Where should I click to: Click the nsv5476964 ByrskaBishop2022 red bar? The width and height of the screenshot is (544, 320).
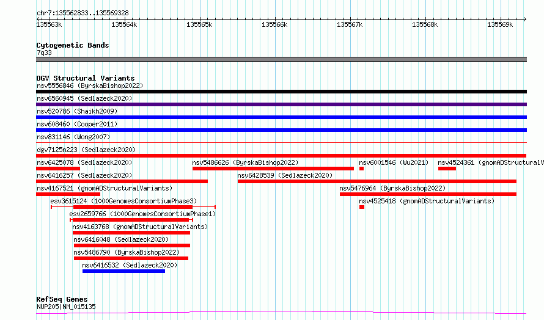(x=428, y=194)
